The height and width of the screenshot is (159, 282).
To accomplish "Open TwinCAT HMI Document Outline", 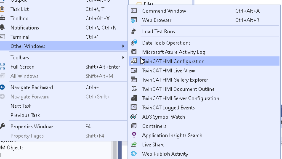I will pyautogui.click(x=204, y=89).
